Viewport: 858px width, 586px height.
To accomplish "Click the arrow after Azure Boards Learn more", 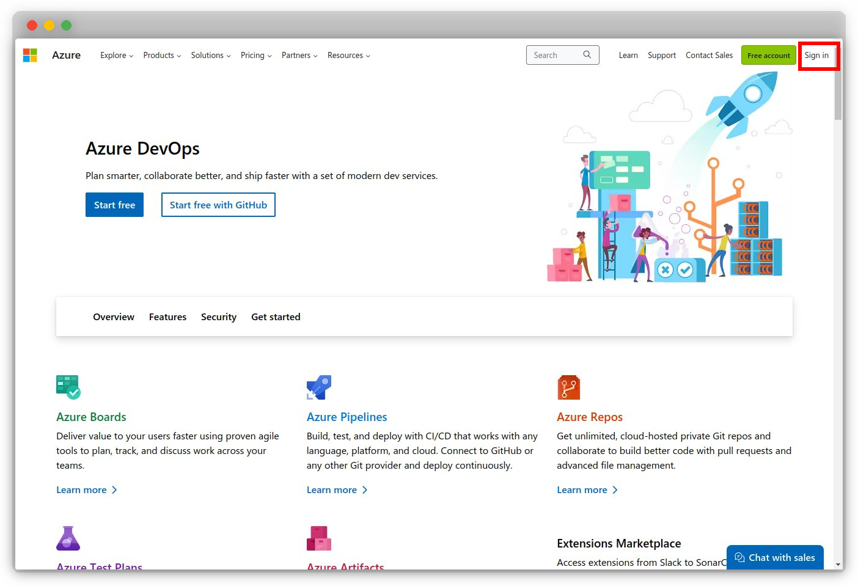I will 114,490.
